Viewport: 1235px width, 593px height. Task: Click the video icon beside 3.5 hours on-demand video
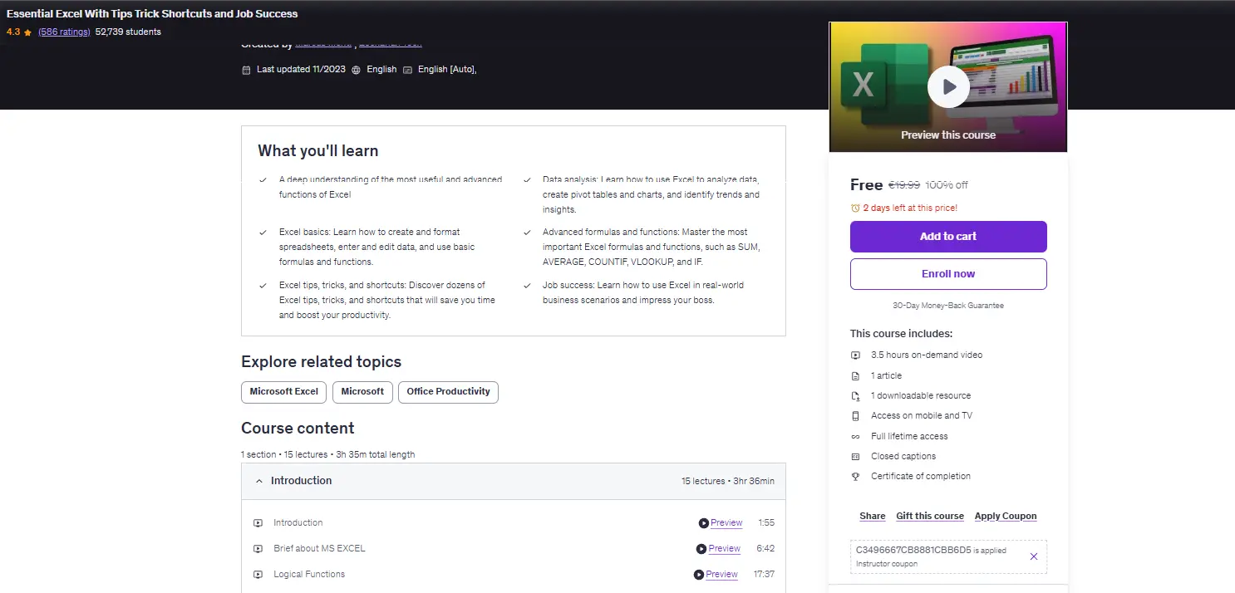tap(855, 355)
